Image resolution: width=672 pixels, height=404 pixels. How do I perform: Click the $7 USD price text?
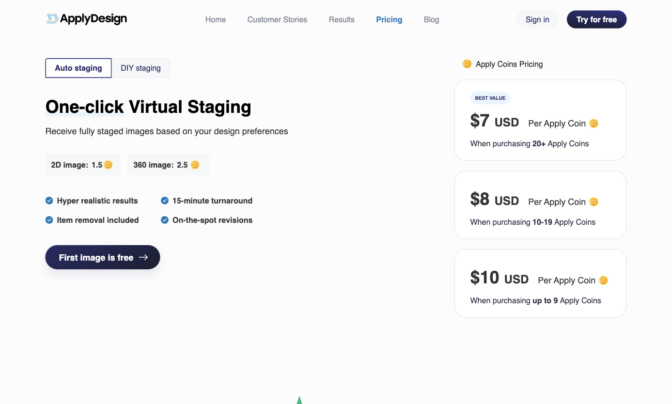pos(494,121)
